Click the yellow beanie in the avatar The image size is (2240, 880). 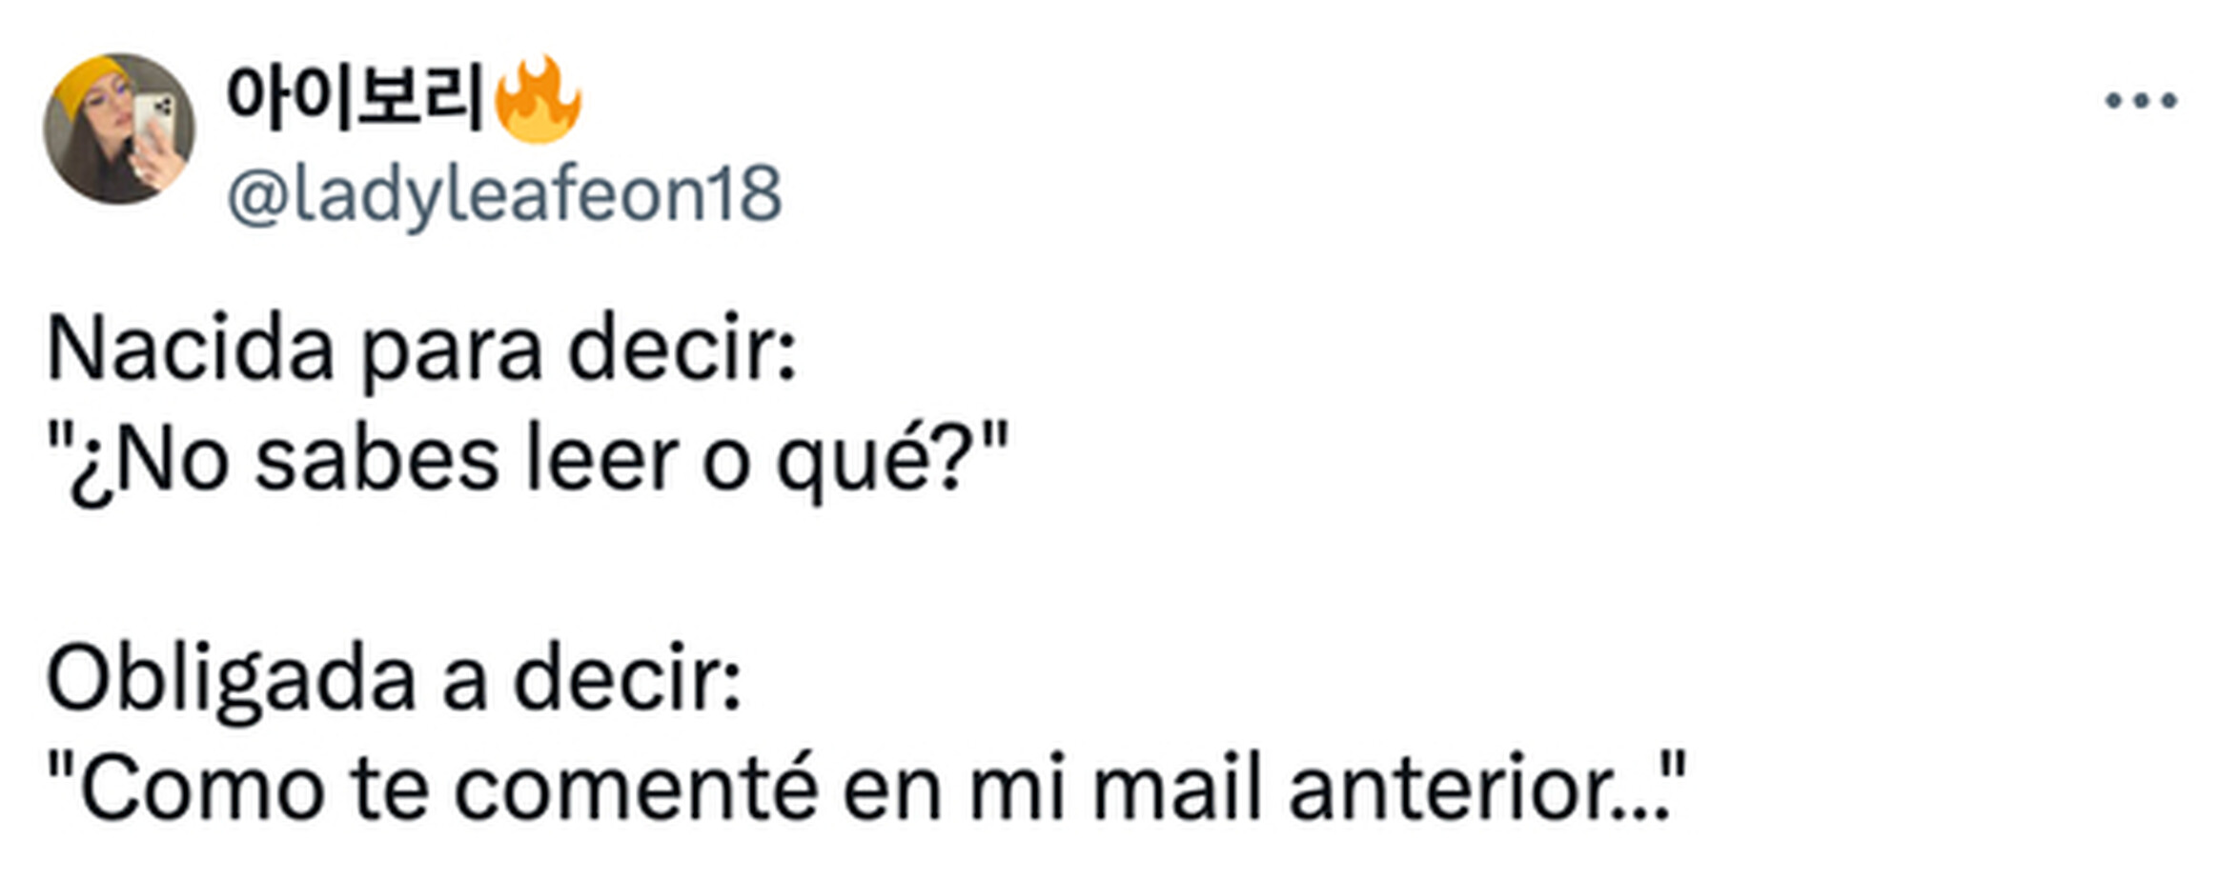click(91, 88)
